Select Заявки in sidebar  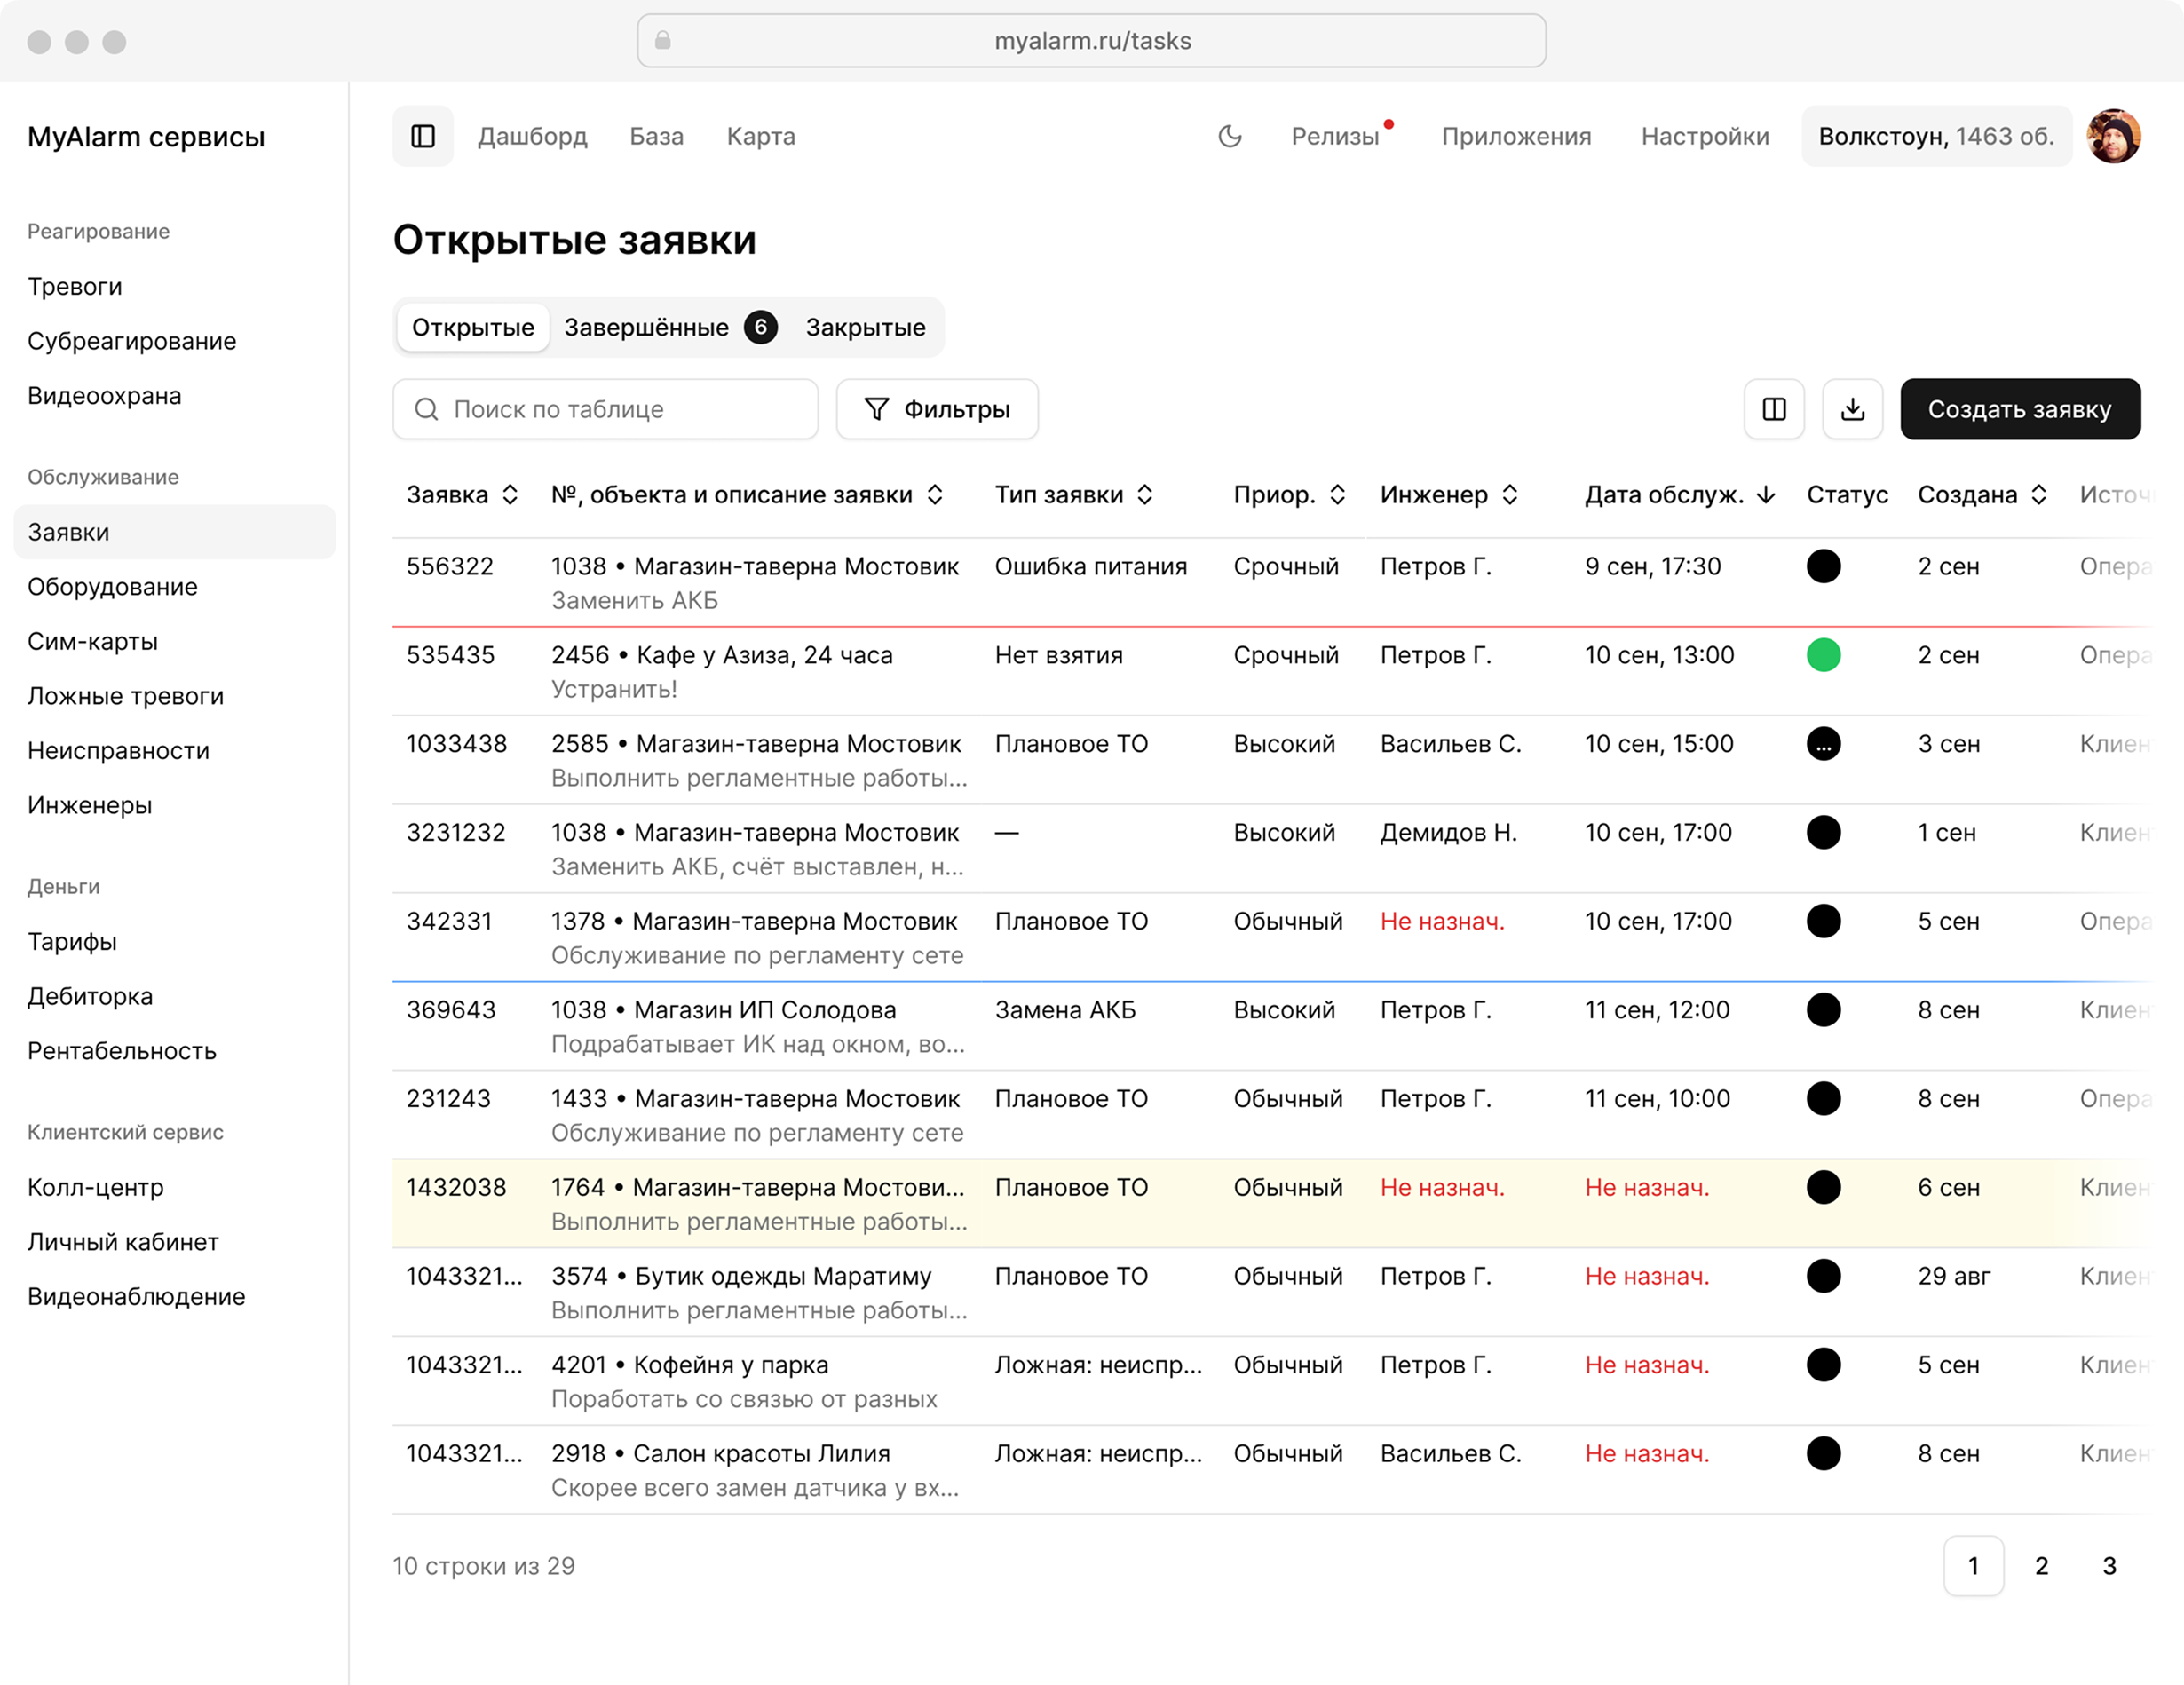175,532
